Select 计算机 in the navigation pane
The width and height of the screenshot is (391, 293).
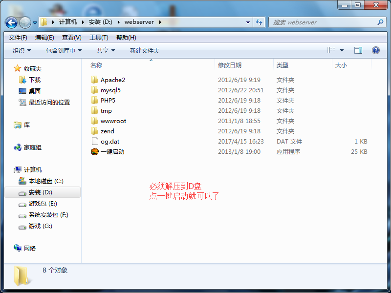pos(32,169)
